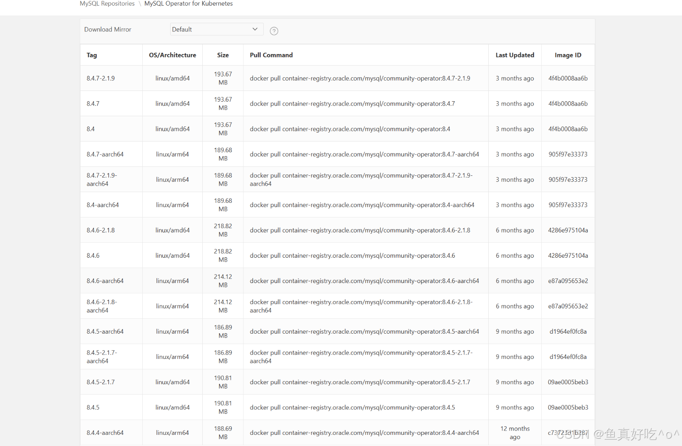This screenshot has height=446, width=682.
Task: Click pull command ending community-operator:8.4.6-aarch64
Action: [x=364, y=280]
